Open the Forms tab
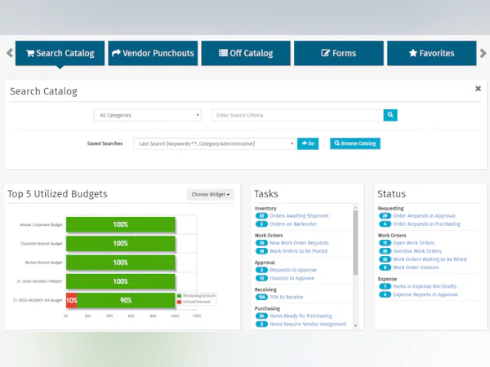The width and height of the screenshot is (490, 367). (339, 53)
